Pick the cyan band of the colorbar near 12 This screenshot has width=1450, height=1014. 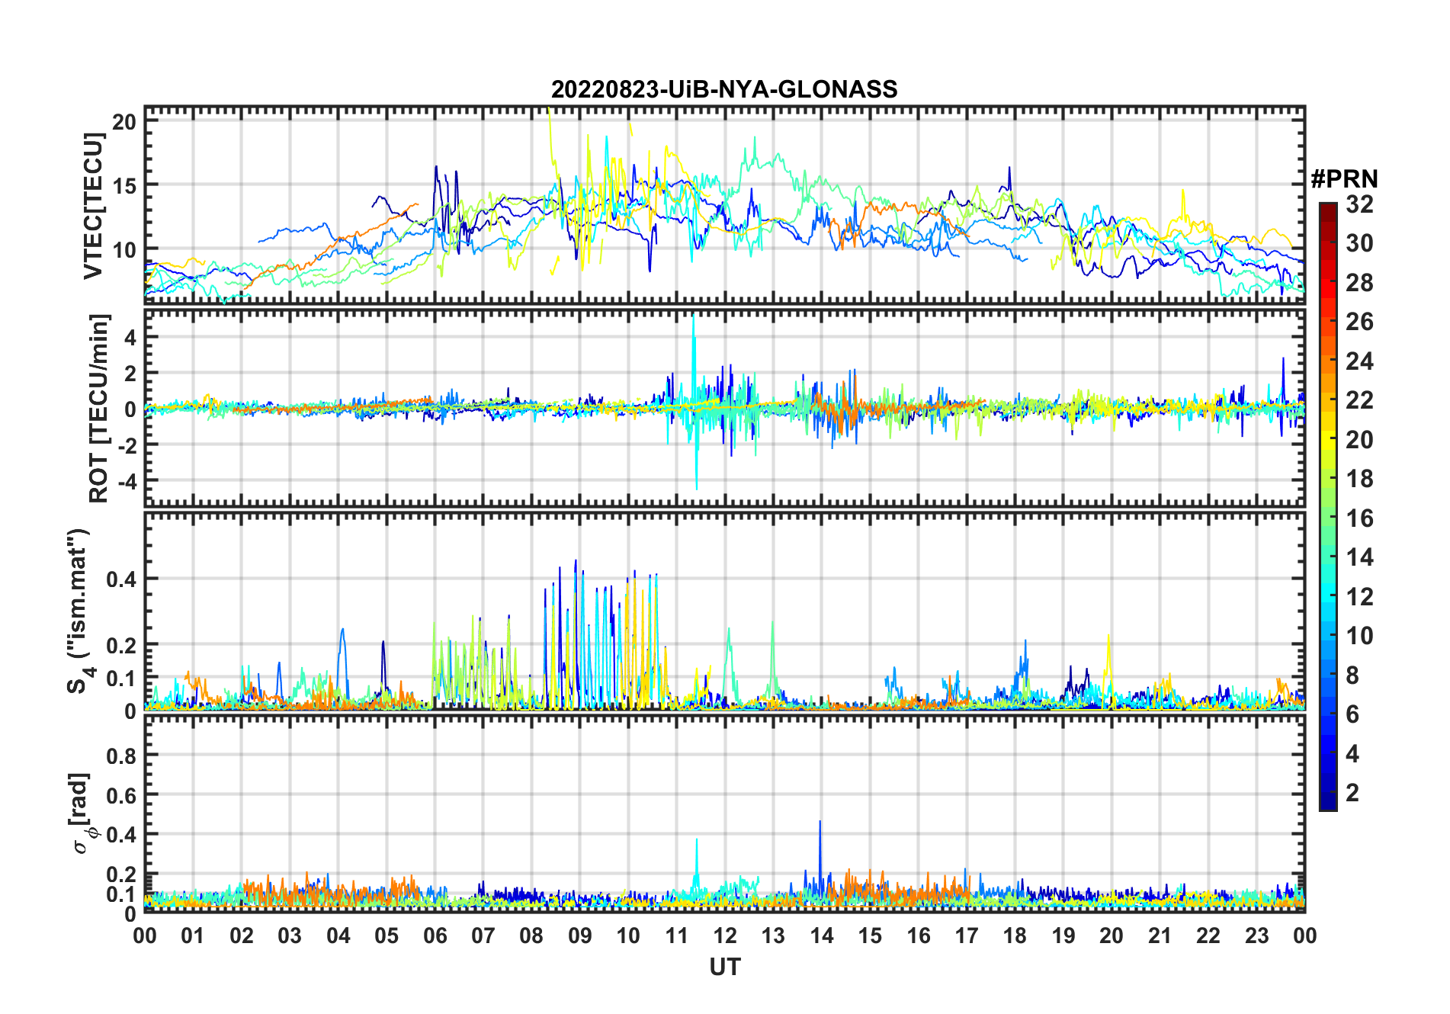[x=1327, y=597]
